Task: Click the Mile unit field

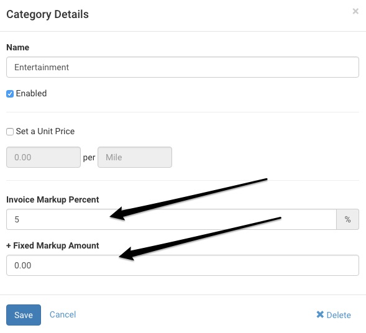Action: tap(135, 157)
